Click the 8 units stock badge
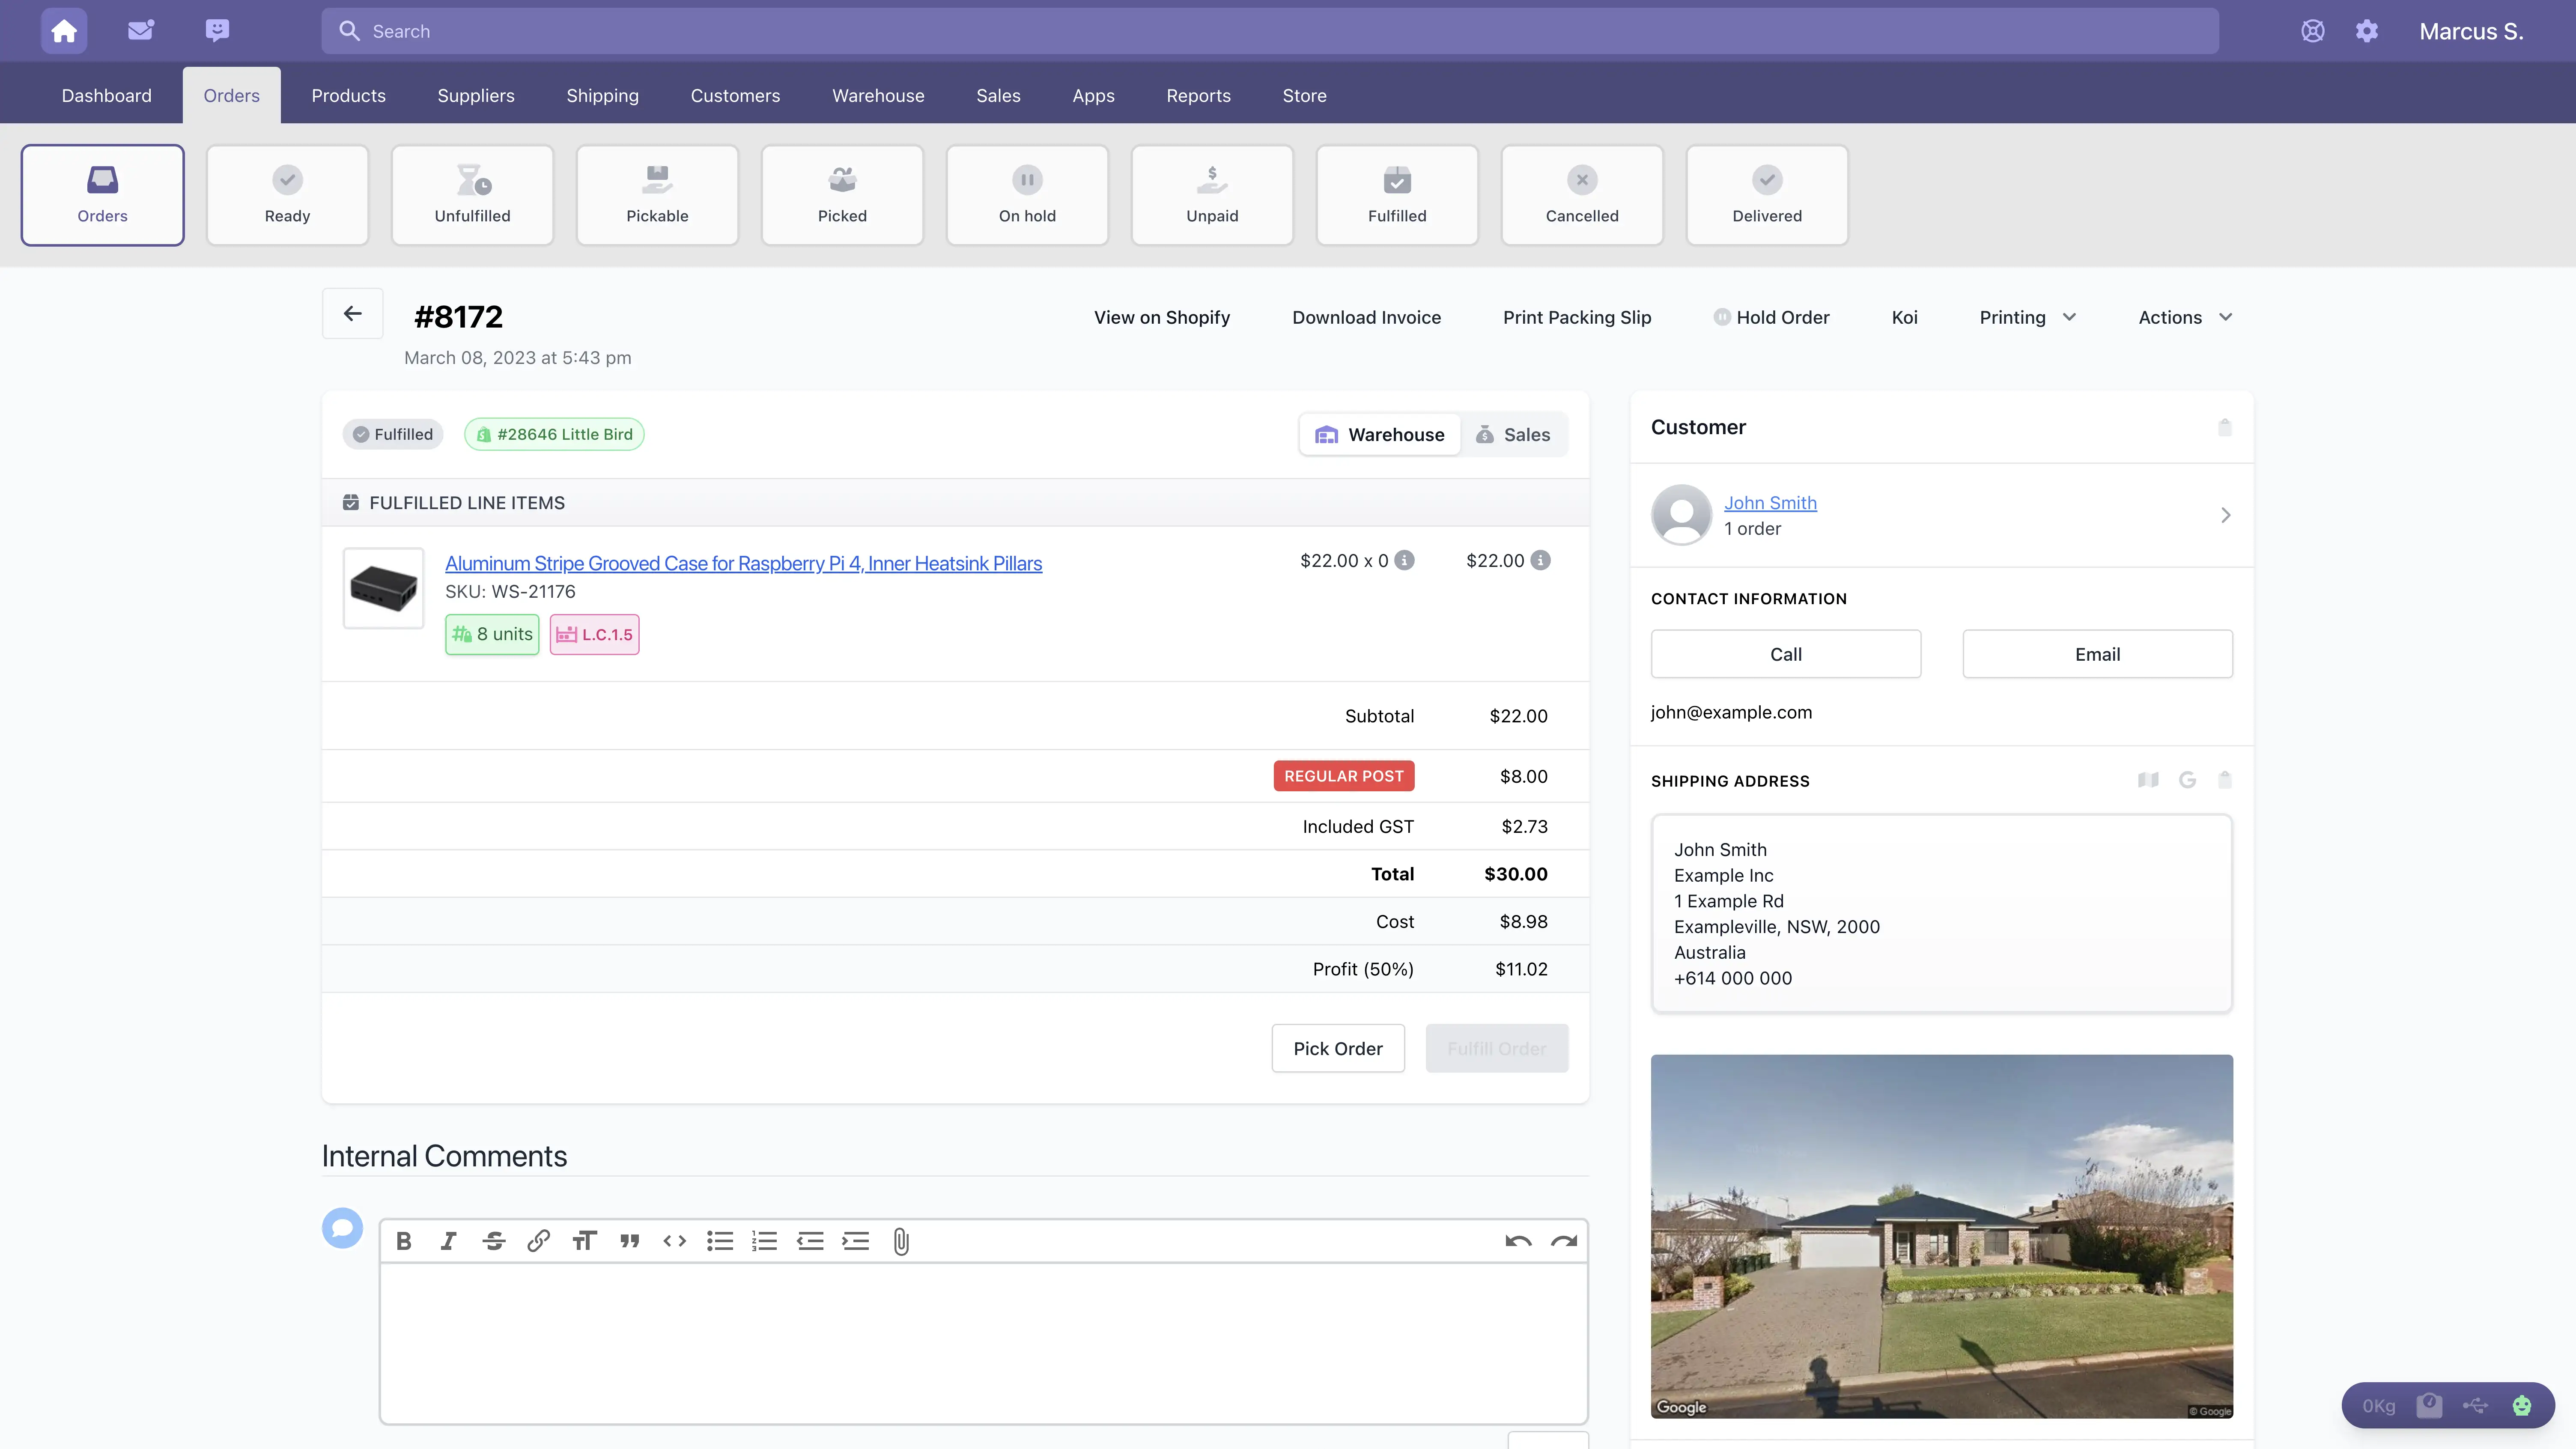The image size is (2576, 1449). click(492, 634)
